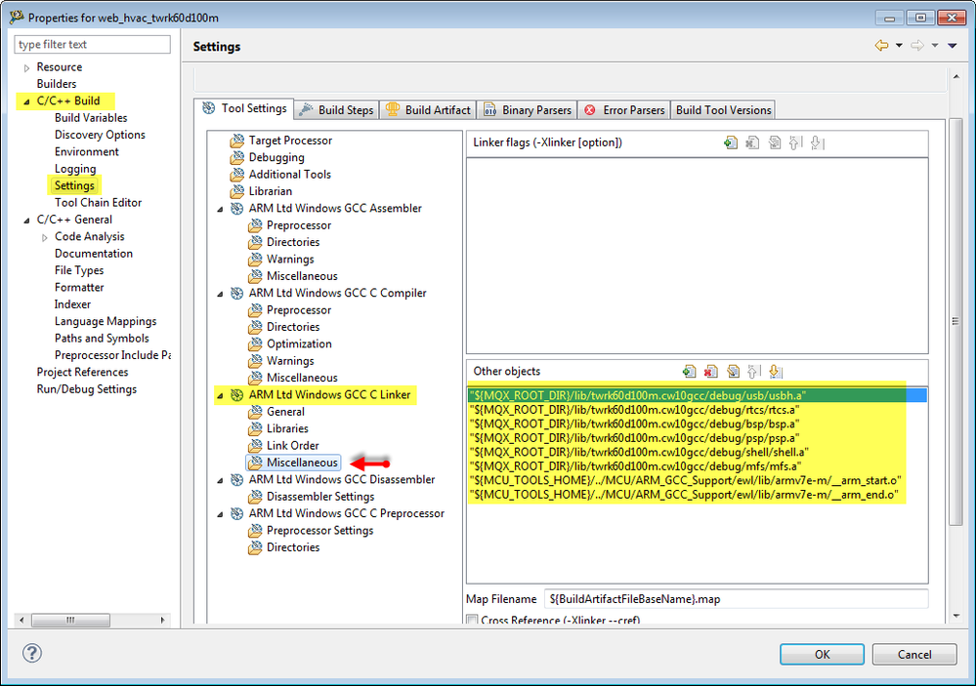Click the Map Filename input field

coord(736,599)
